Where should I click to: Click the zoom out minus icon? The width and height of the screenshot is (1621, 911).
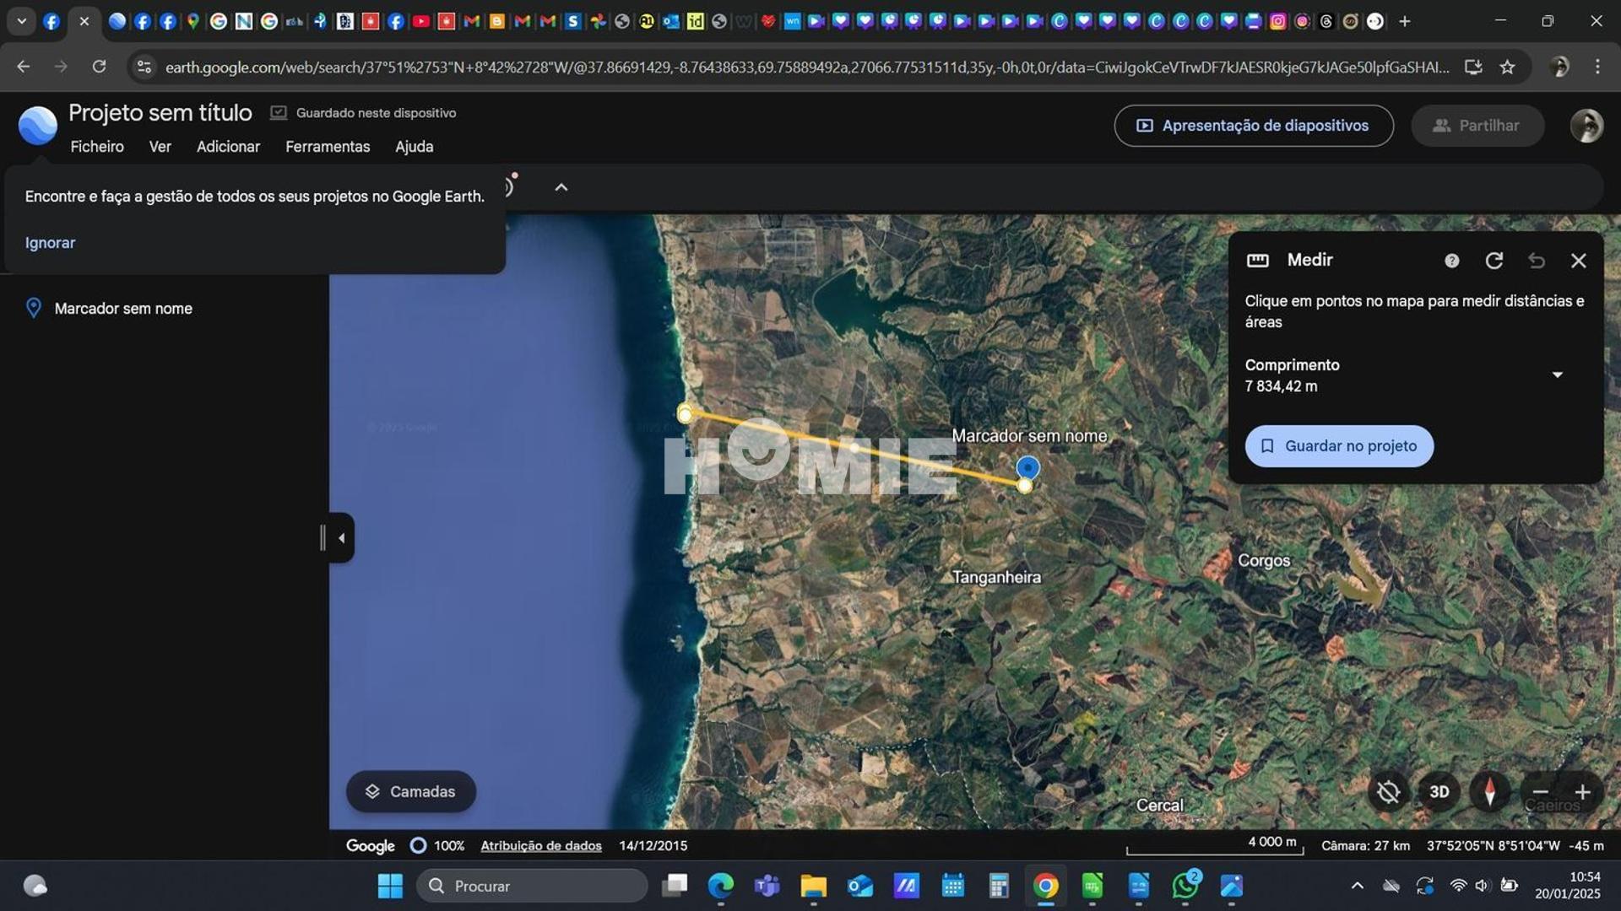[x=1540, y=792]
